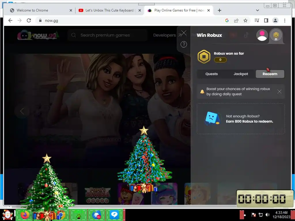Open the Google icon in address bar

point(227,20)
